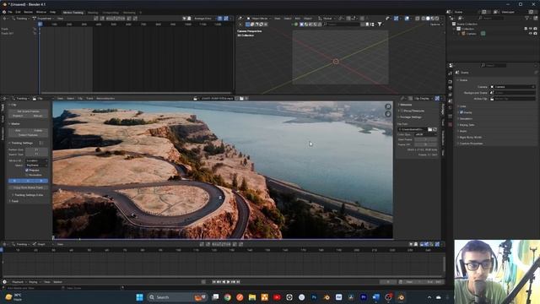Toggle the Normalize checkbox
540x304 pixels.
(27, 175)
